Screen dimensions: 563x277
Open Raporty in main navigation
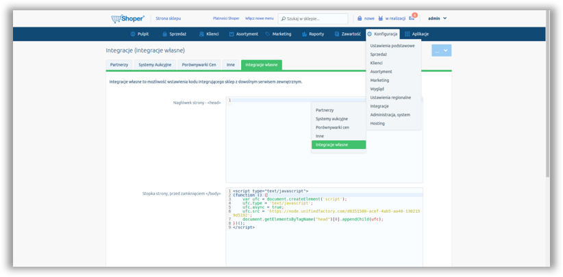[313, 34]
